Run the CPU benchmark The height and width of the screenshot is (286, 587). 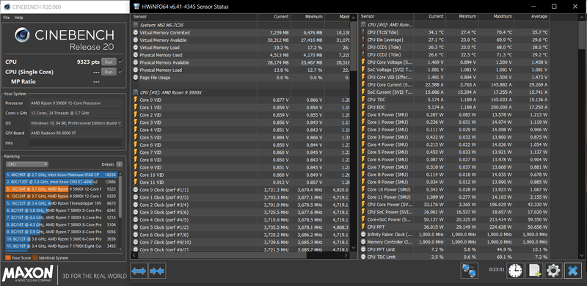tap(109, 62)
